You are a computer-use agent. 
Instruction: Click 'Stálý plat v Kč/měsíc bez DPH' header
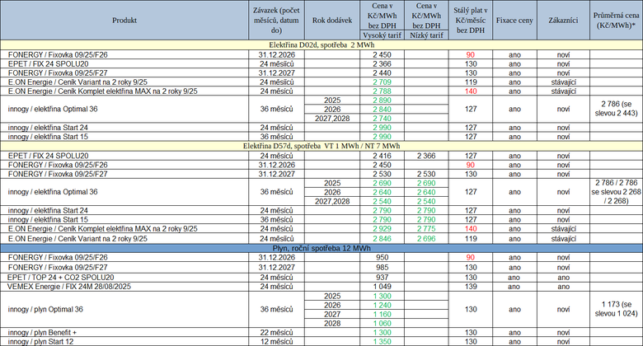tap(471, 20)
